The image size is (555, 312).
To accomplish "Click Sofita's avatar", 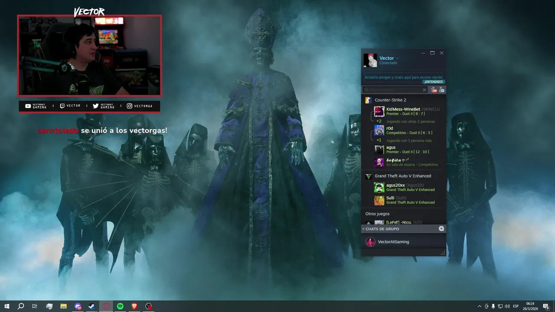I will [379, 162].
